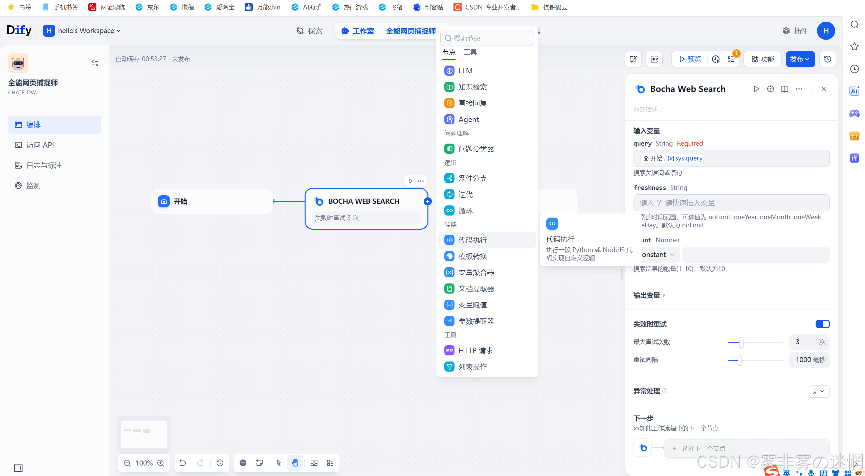Image resolution: width=865 pixels, height=476 pixels.
Task: Select the LLM node
Action: [x=487, y=71]
